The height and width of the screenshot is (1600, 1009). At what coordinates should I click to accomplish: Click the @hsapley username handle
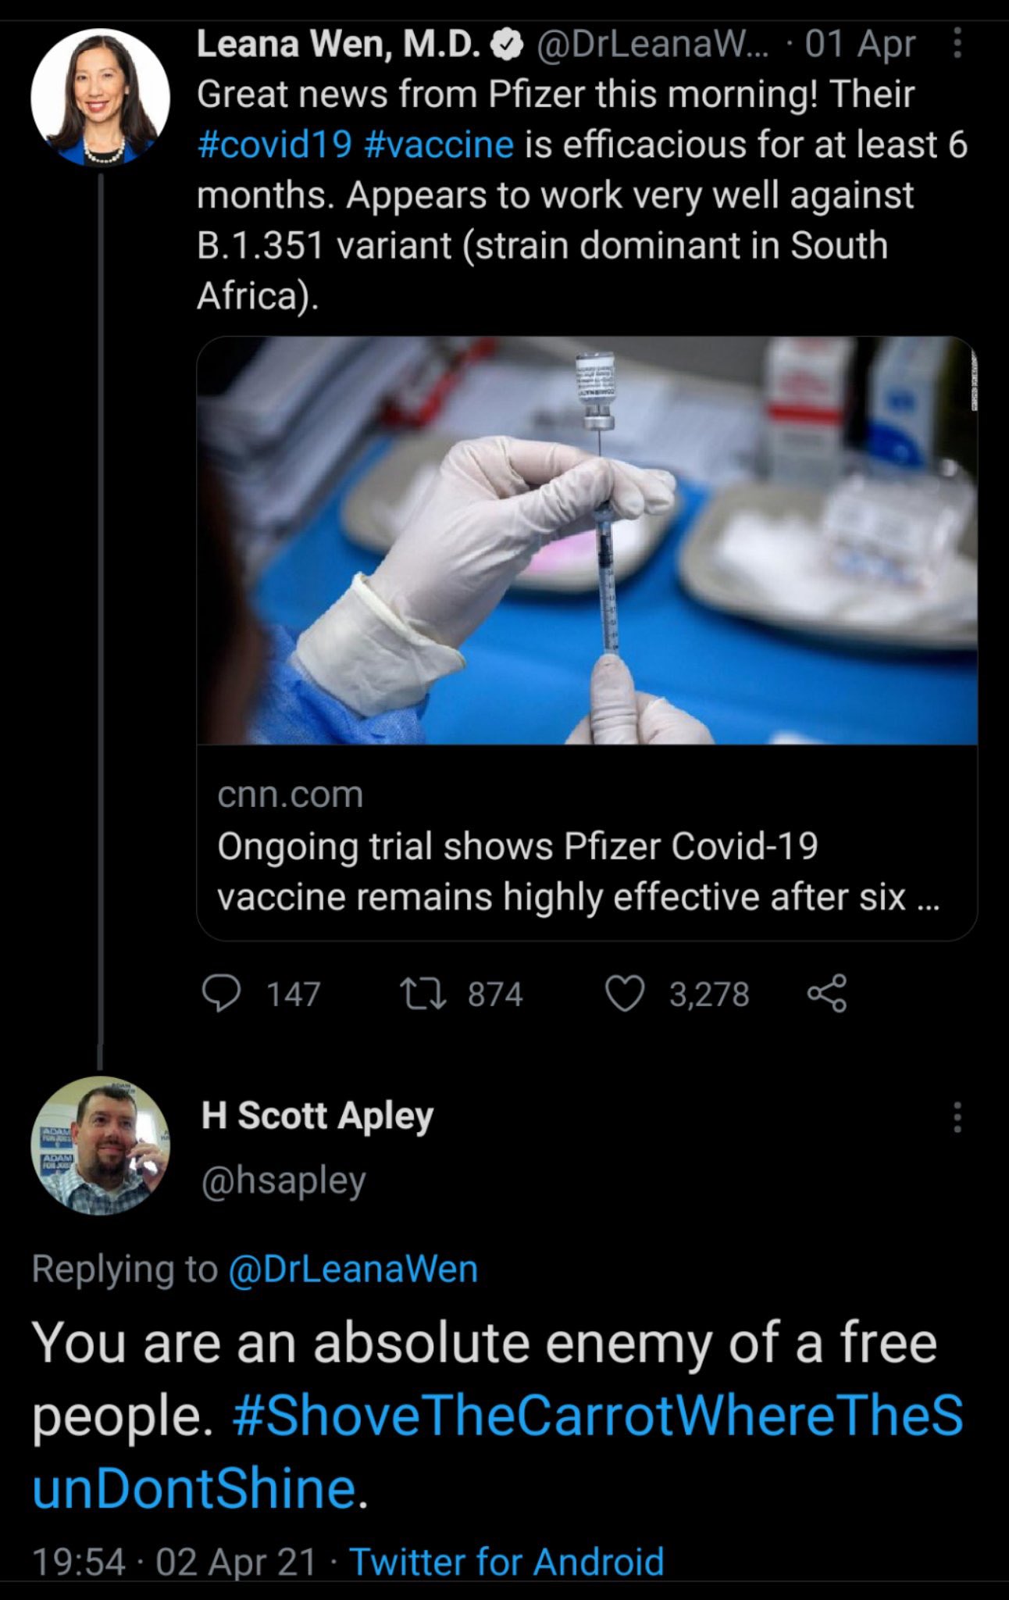click(x=283, y=1180)
